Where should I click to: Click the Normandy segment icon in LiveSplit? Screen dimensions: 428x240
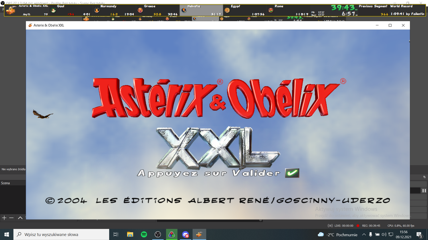(x=97, y=10)
